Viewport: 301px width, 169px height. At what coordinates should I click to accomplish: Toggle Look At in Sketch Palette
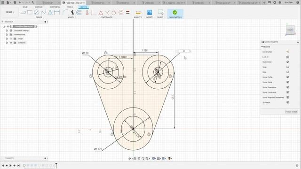(x=287, y=57)
